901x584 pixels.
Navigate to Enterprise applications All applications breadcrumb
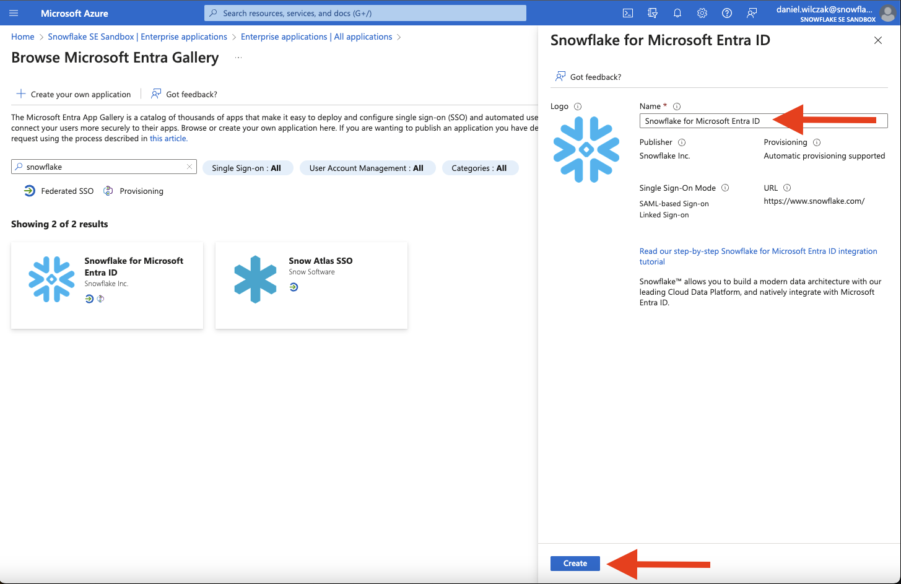[x=316, y=37]
